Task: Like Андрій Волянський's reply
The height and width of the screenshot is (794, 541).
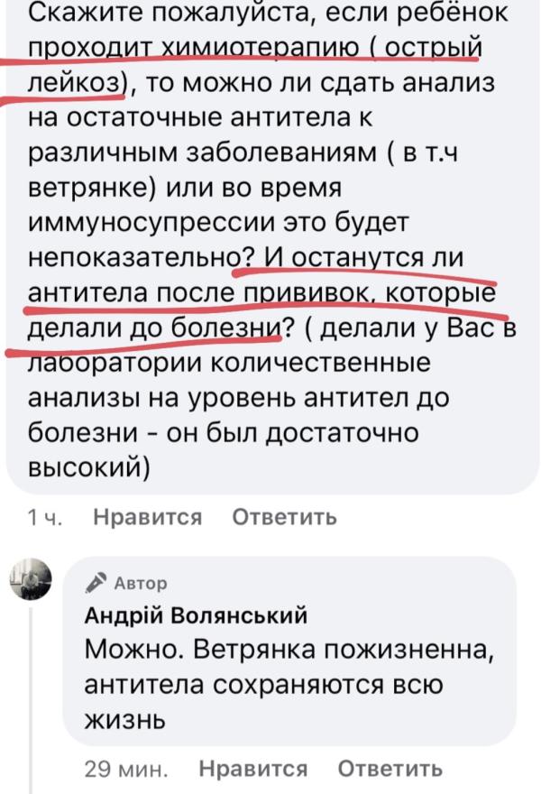Action: tap(252, 769)
